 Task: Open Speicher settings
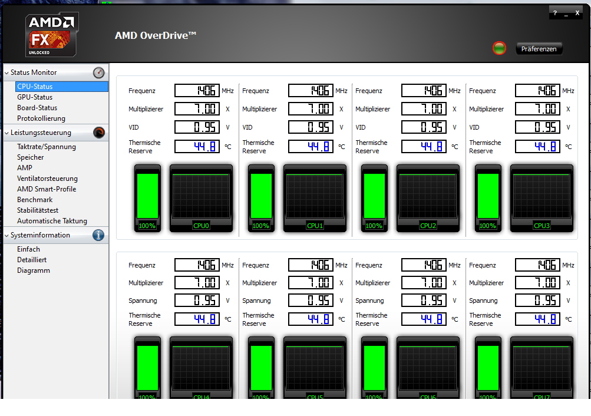click(30, 157)
